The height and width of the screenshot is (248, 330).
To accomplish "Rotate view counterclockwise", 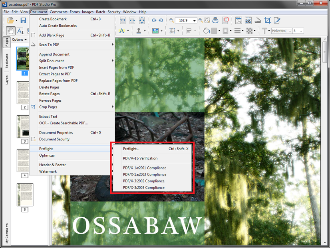I will (161, 20).
